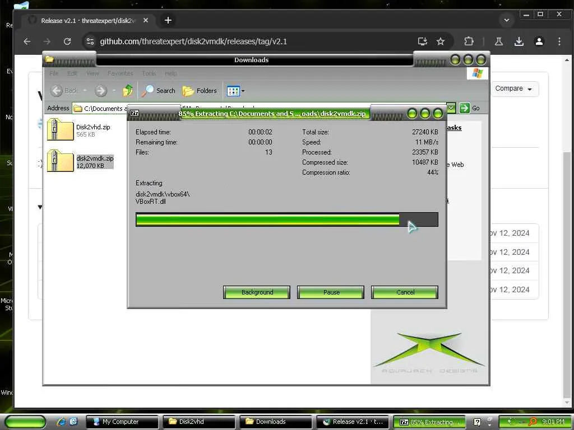Go up one folder level
Viewport: 574px width, 430px height.
128,91
